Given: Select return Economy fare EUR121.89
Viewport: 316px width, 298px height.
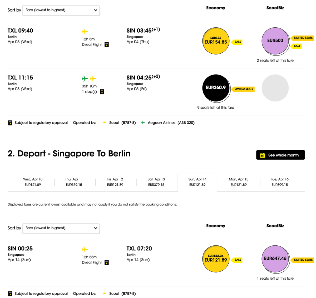Looking at the screenshot, I should click(x=216, y=259).
